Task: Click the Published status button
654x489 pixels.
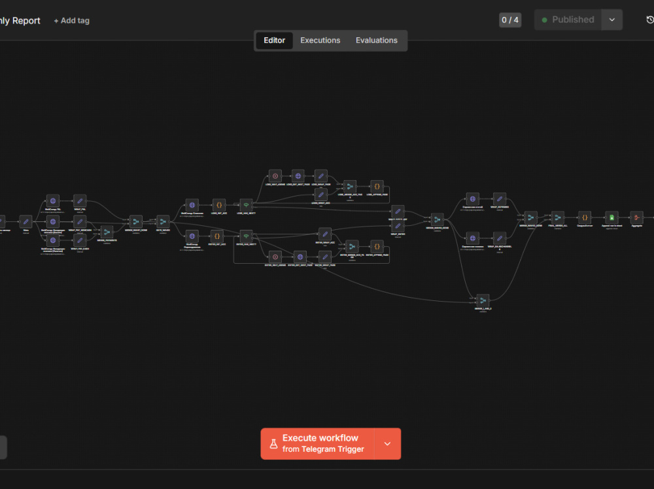Action: click(568, 20)
